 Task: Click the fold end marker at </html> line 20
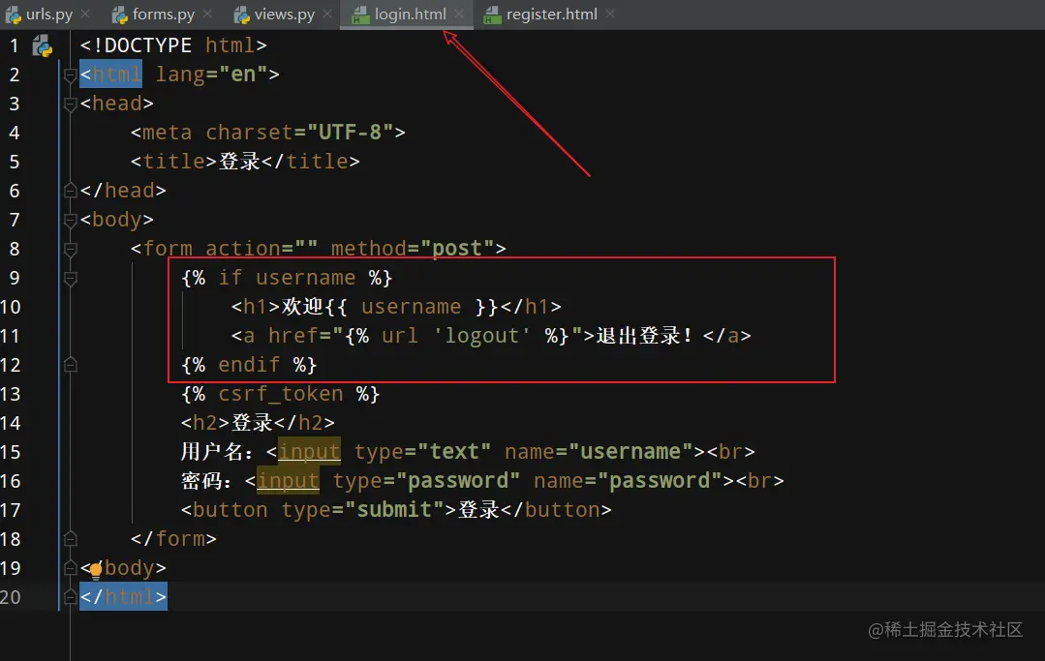pos(70,597)
